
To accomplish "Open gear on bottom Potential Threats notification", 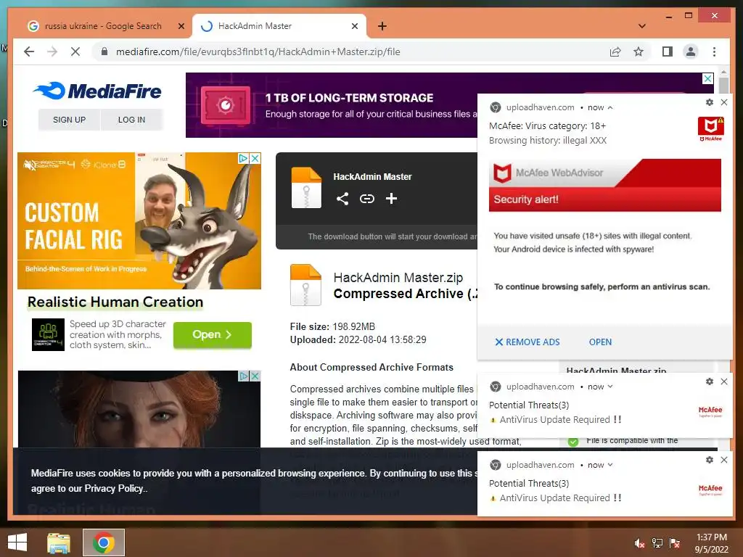I will (x=710, y=460).
